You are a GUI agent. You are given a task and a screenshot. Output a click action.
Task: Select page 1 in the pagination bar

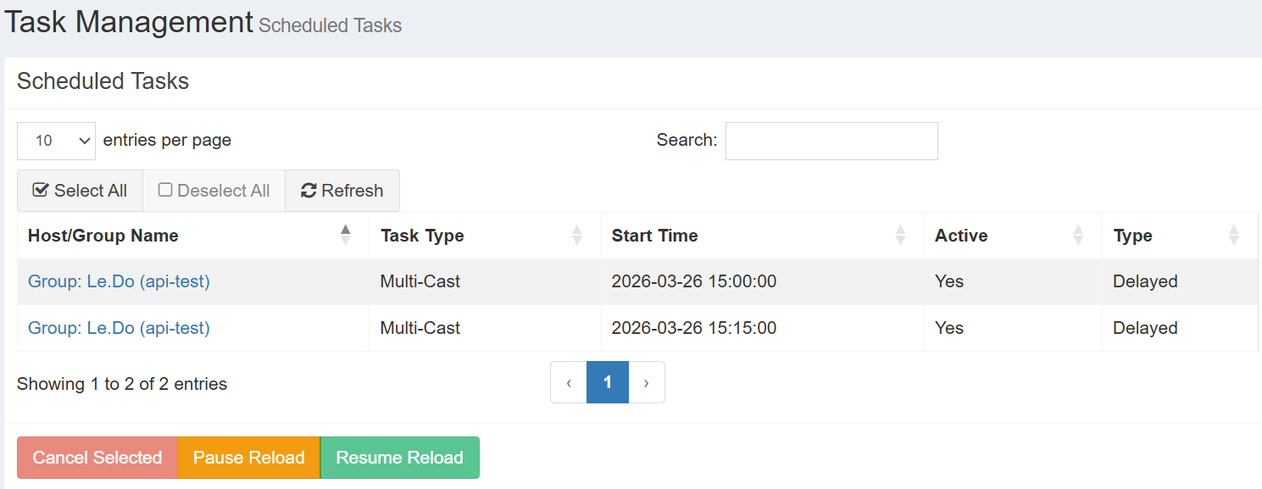click(607, 382)
